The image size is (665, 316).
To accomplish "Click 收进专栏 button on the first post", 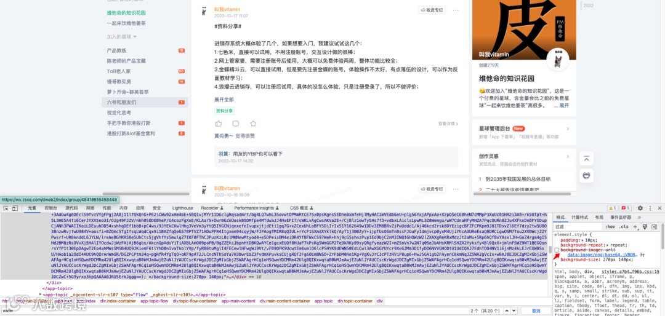I will pyautogui.click(x=432, y=10).
